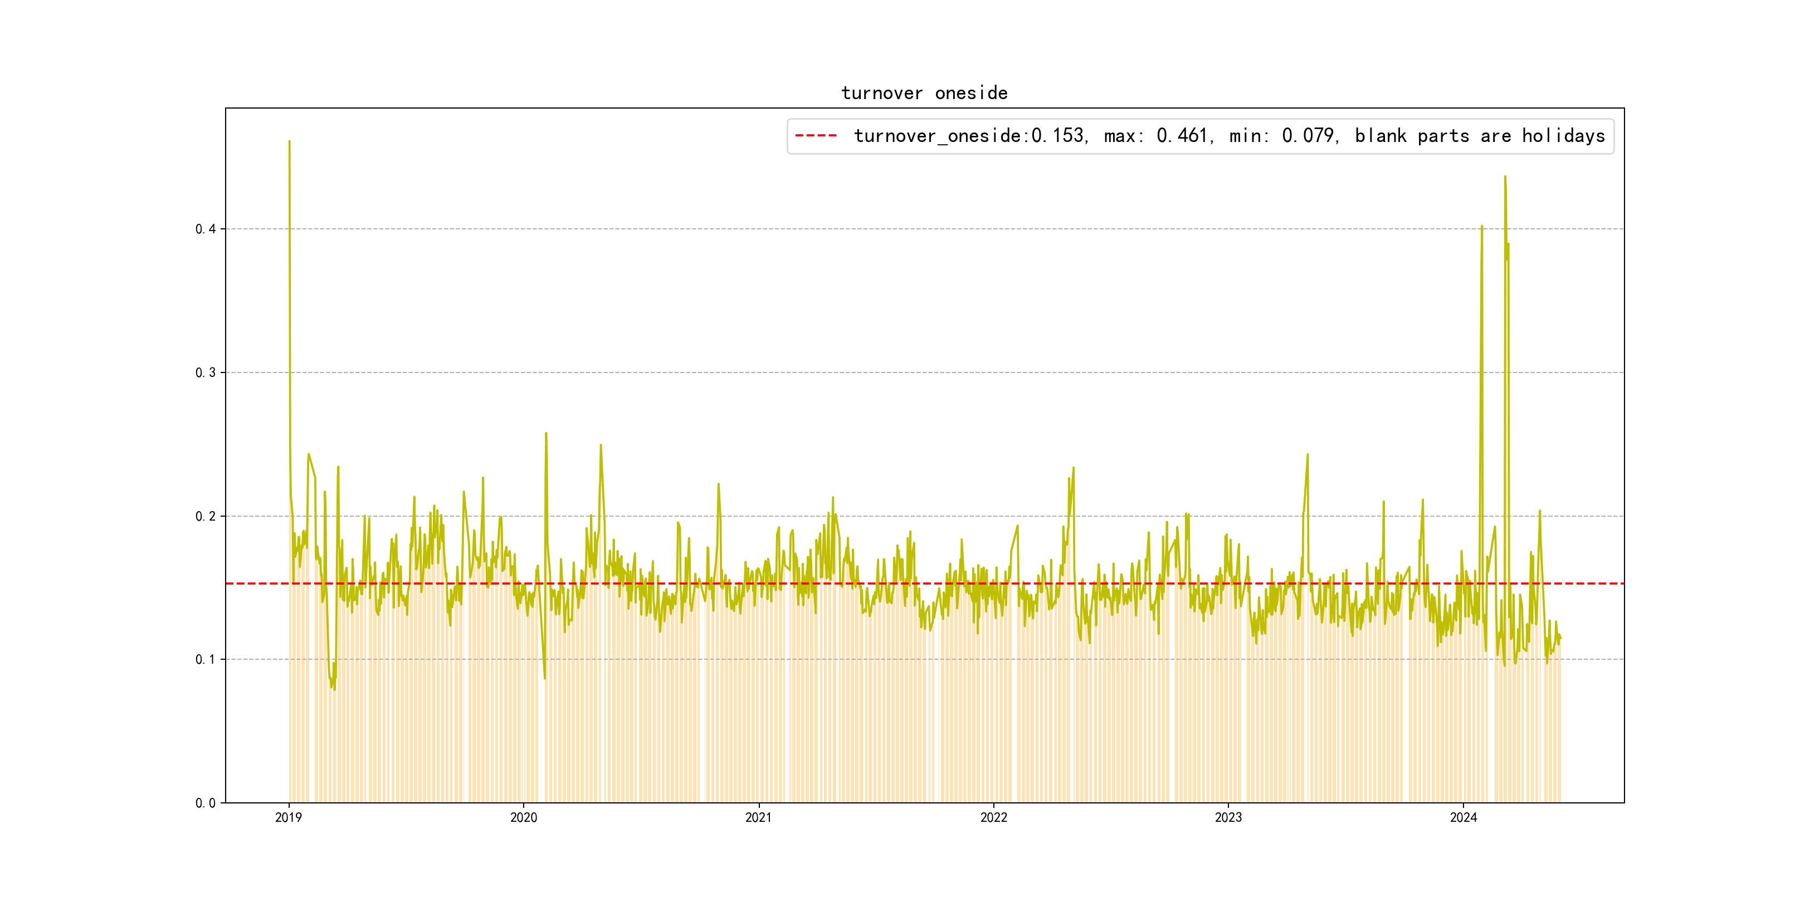This screenshot has height=902, width=1805.
Task: Click the 2022 x-axis tick label
Action: pos(994,817)
